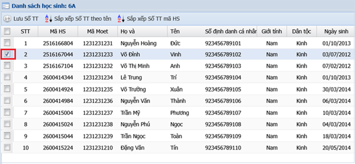
Task: Click the A-Z sort icon for Sắp xếp Số TT mã HS
Action: point(121,19)
